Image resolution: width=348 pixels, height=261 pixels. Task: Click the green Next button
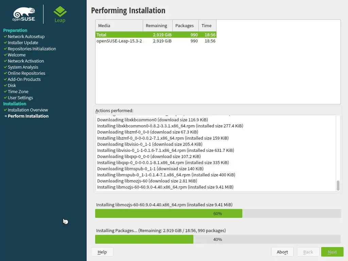click(x=332, y=252)
